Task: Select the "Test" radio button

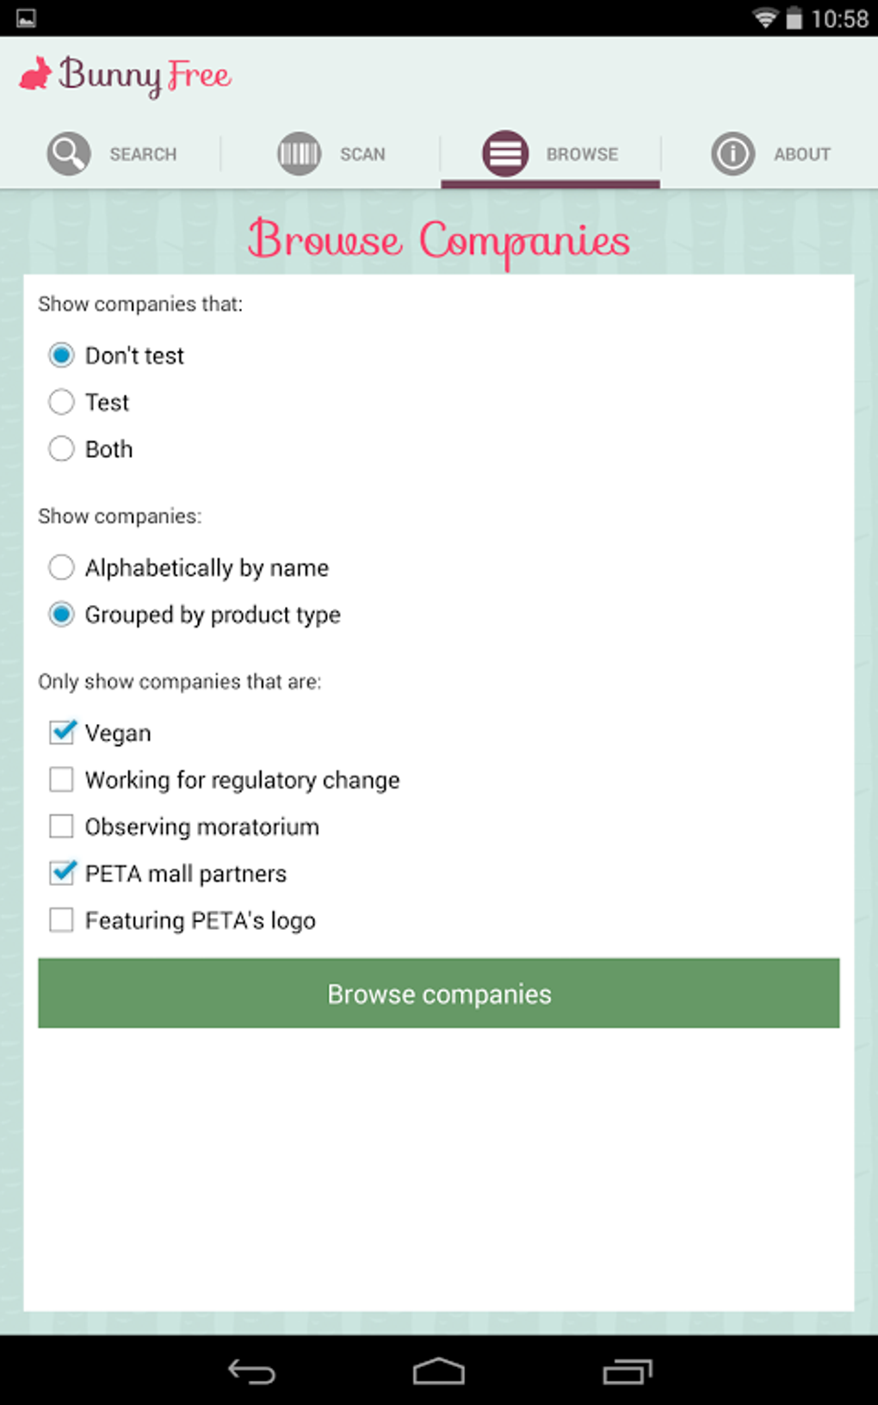Action: pyautogui.click(x=62, y=402)
